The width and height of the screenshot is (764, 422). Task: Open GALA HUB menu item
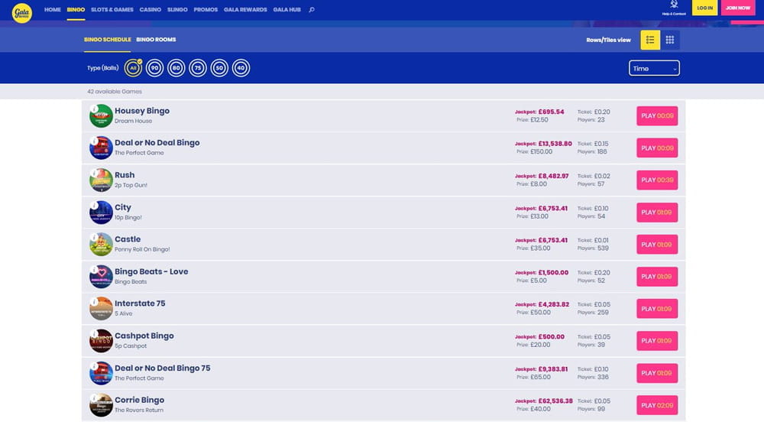286,10
